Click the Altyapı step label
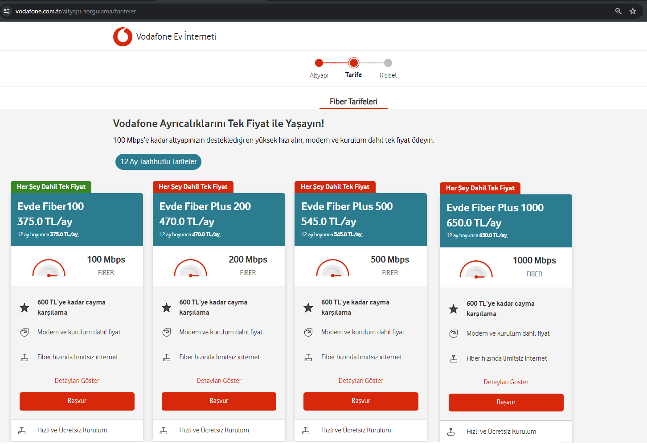The height and width of the screenshot is (444, 647). (319, 75)
